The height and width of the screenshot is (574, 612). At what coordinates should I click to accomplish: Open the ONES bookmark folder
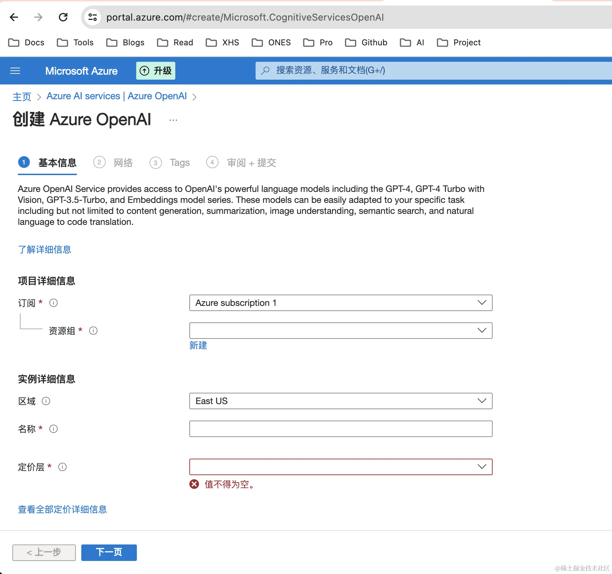271,43
